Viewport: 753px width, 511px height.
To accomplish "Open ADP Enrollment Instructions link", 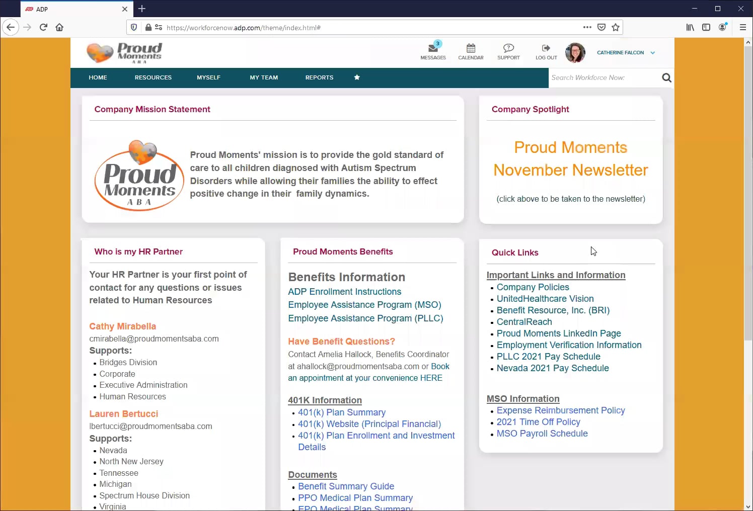I will (344, 292).
